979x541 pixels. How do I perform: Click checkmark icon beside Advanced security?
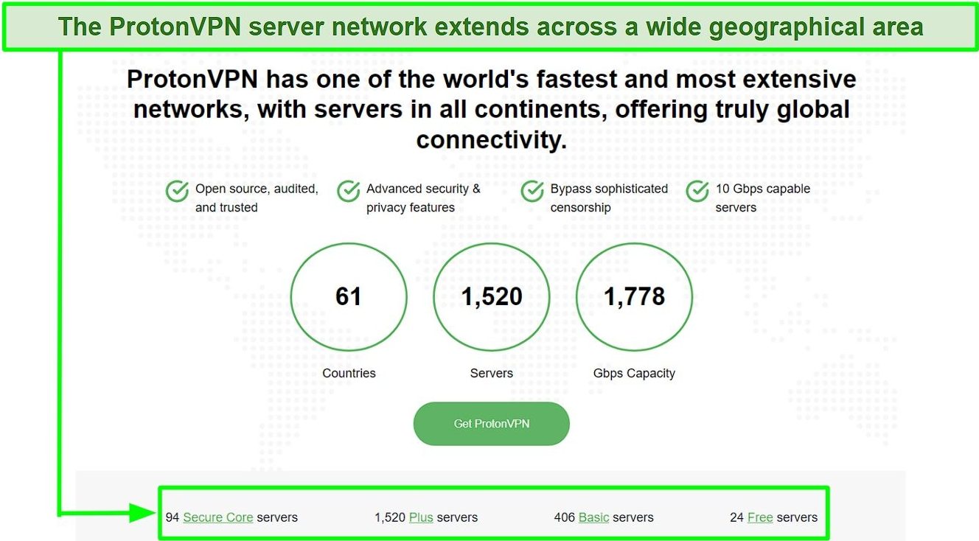[x=348, y=192]
